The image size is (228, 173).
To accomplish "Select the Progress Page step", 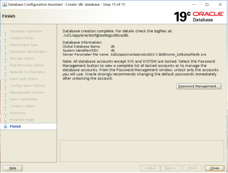I will tap(22, 120).
